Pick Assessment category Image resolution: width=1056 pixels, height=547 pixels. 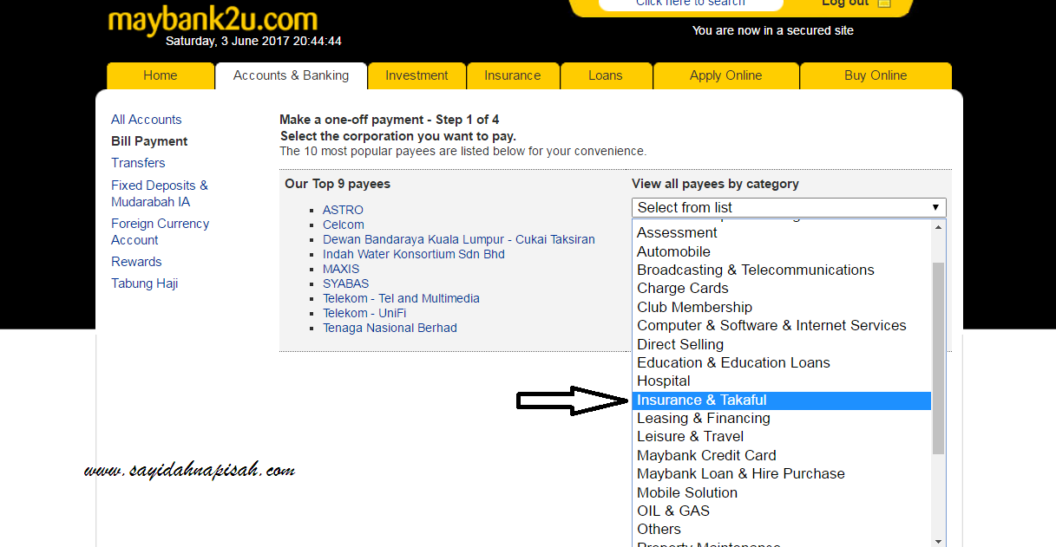(782, 232)
